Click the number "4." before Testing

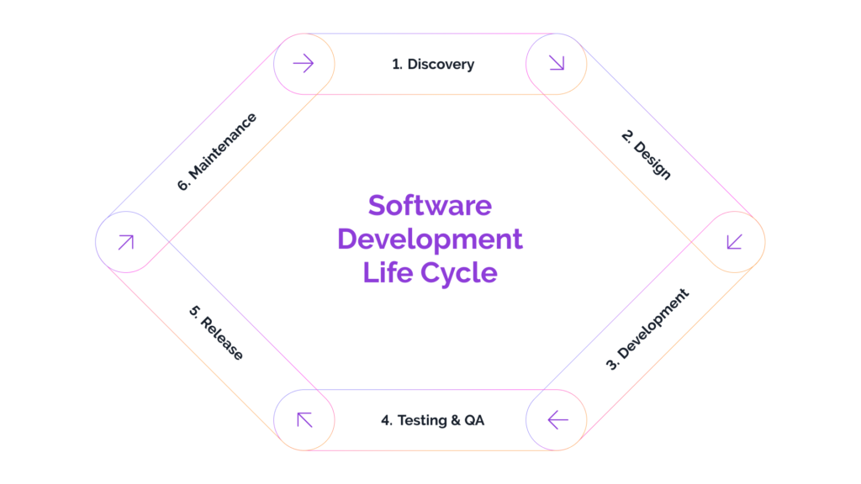click(387, 420)
